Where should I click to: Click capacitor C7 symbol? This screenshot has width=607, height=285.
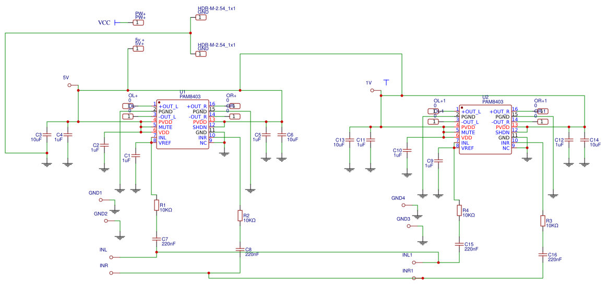coord(157,239)
